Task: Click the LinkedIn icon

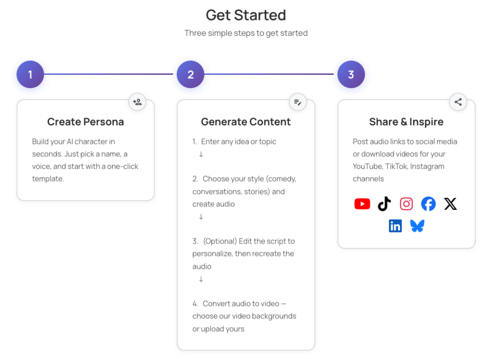Action: 395,226
